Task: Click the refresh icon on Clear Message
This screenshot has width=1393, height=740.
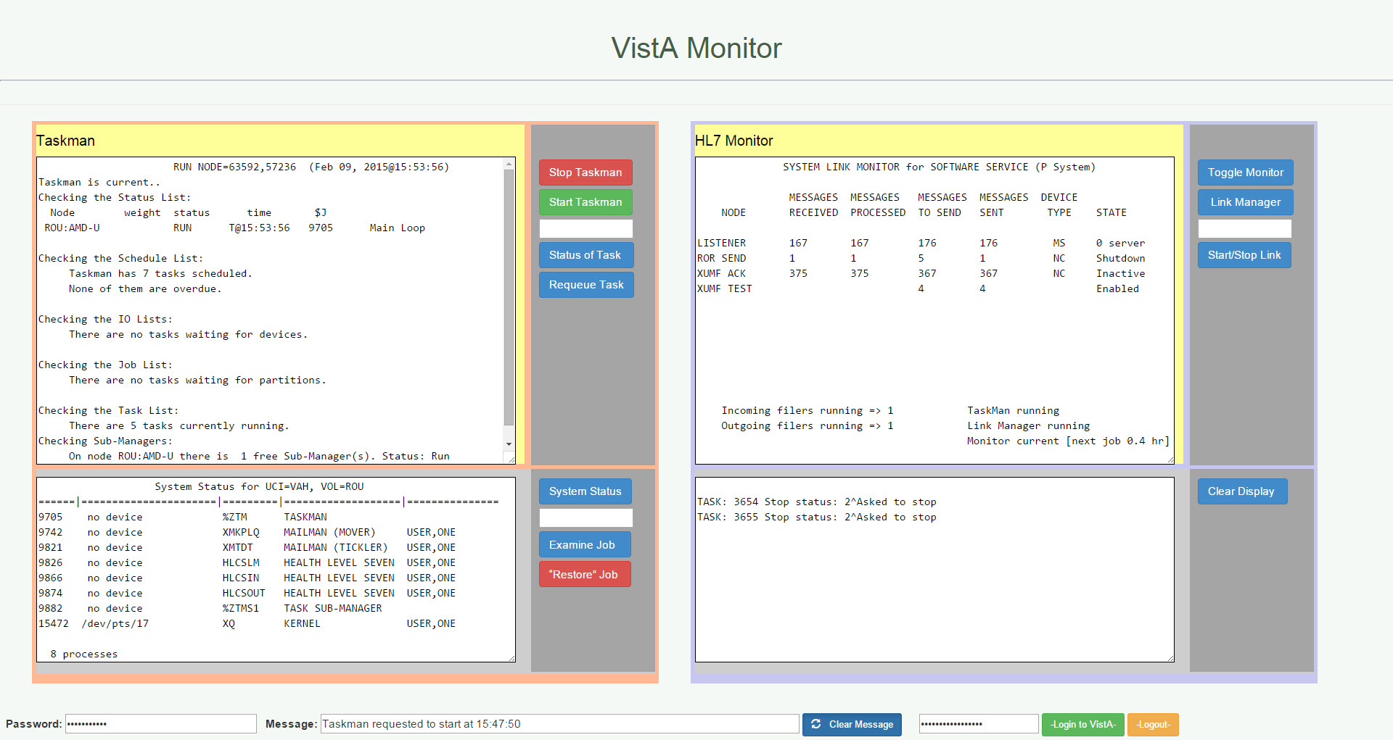Action: (x=817, y=724)
